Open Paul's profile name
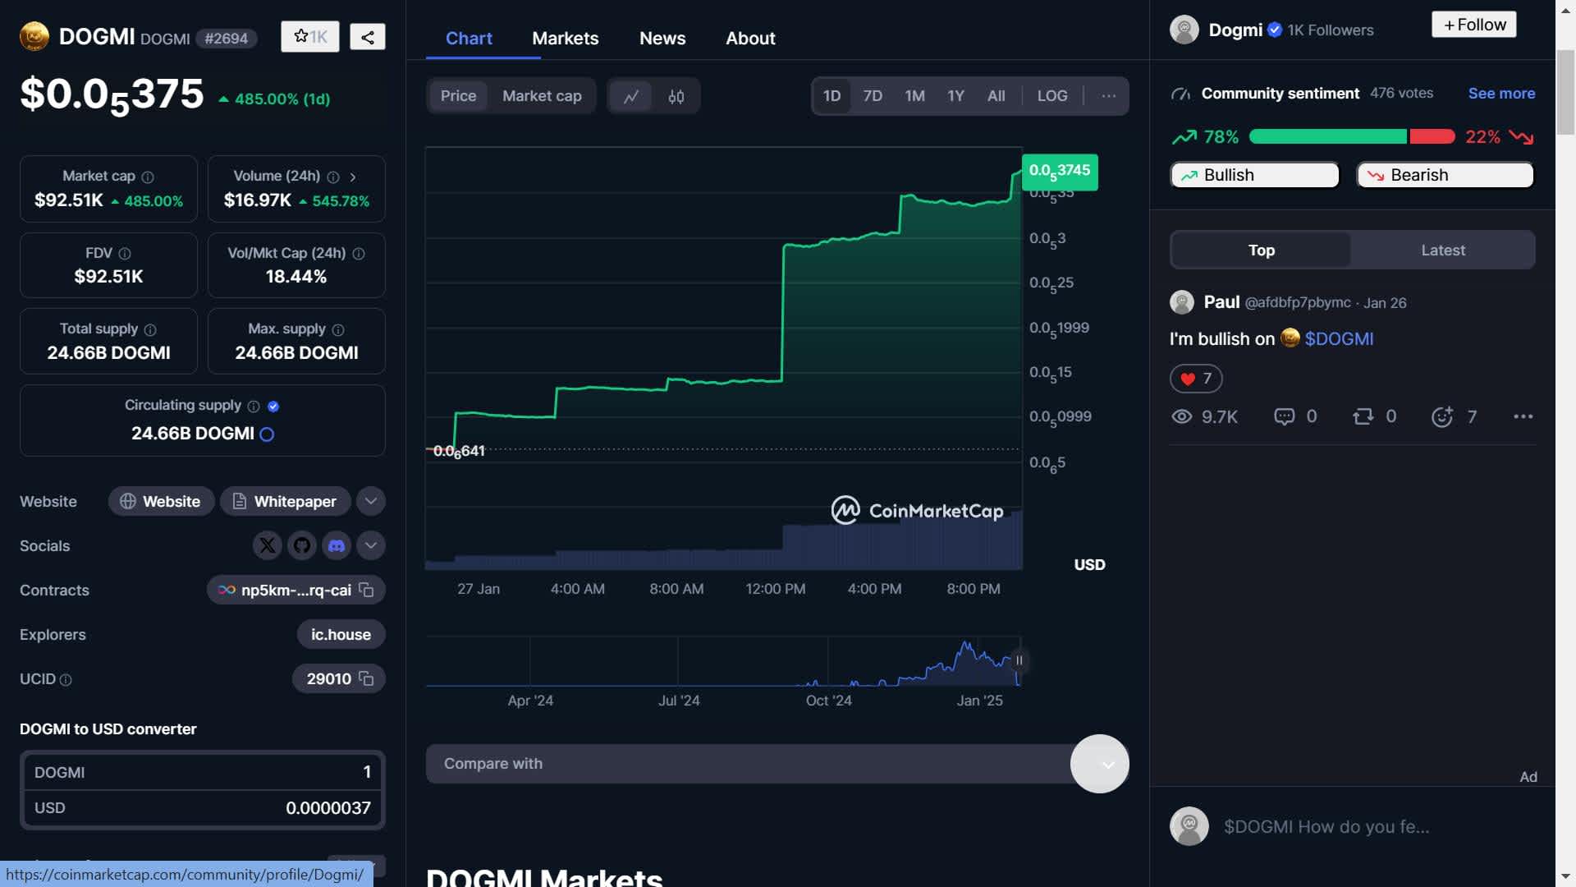This screenshot has width=1576, height=887. [x=1221, y=302]
